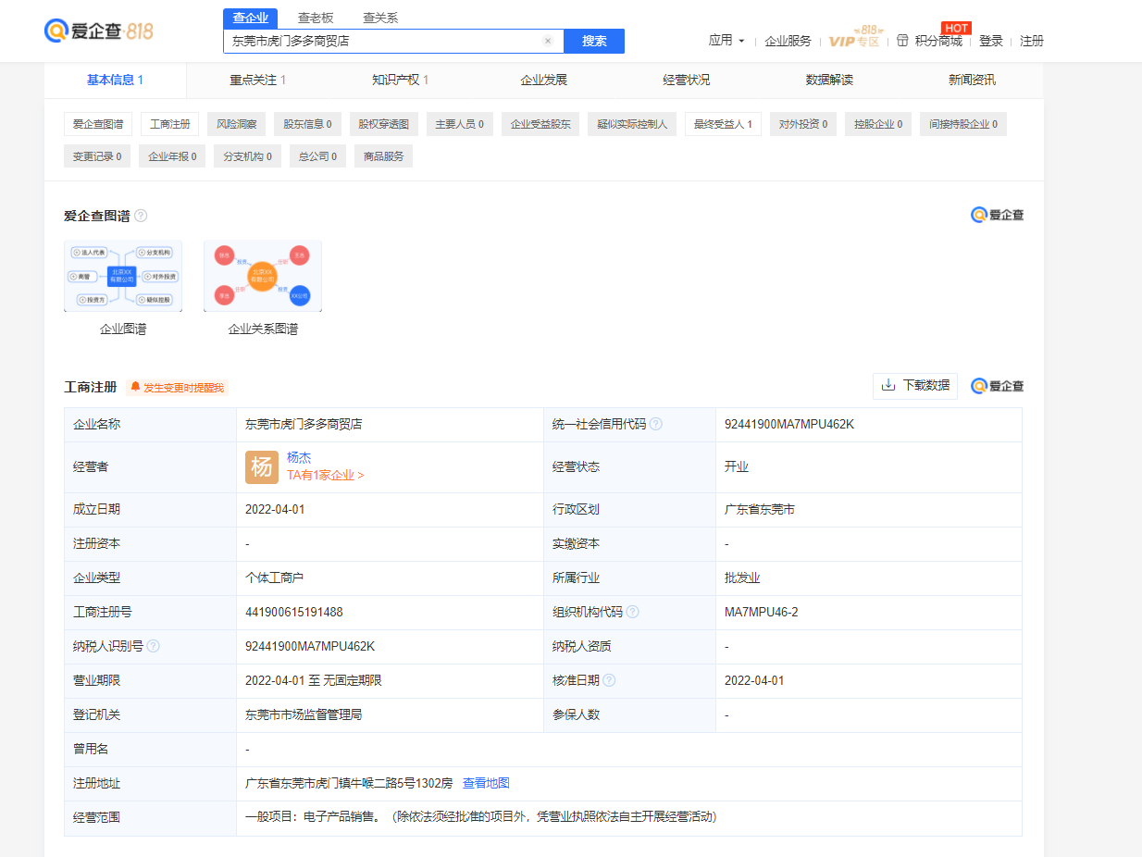
Task: Click the blue 搜索 button
Action: point(593,41)
